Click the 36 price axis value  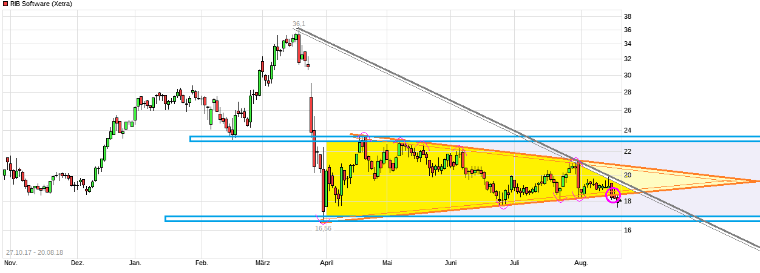(x=628, y=30)
